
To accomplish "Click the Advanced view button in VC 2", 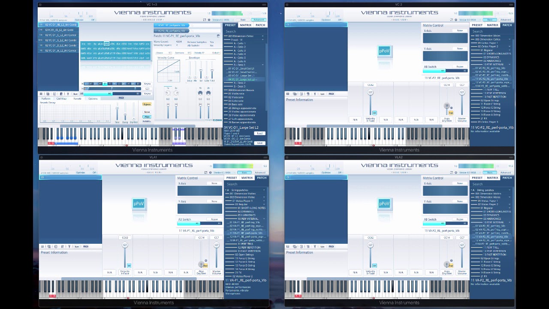I will [x=505, y=20].
